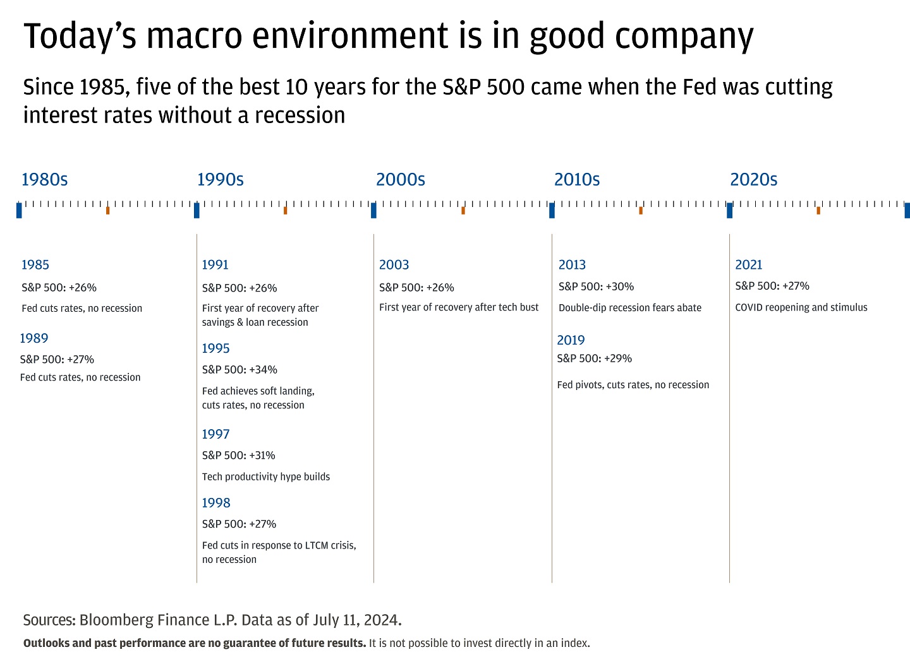Click the 1995 year heading
910x657 pixels.
tap(215, 348)
